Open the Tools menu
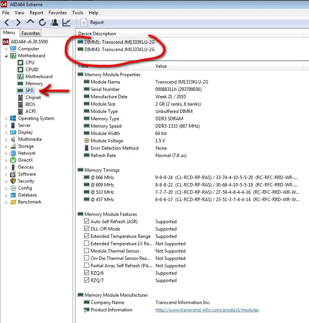Image resolution: width=309 pixels, height=323 pixels. 78,13
